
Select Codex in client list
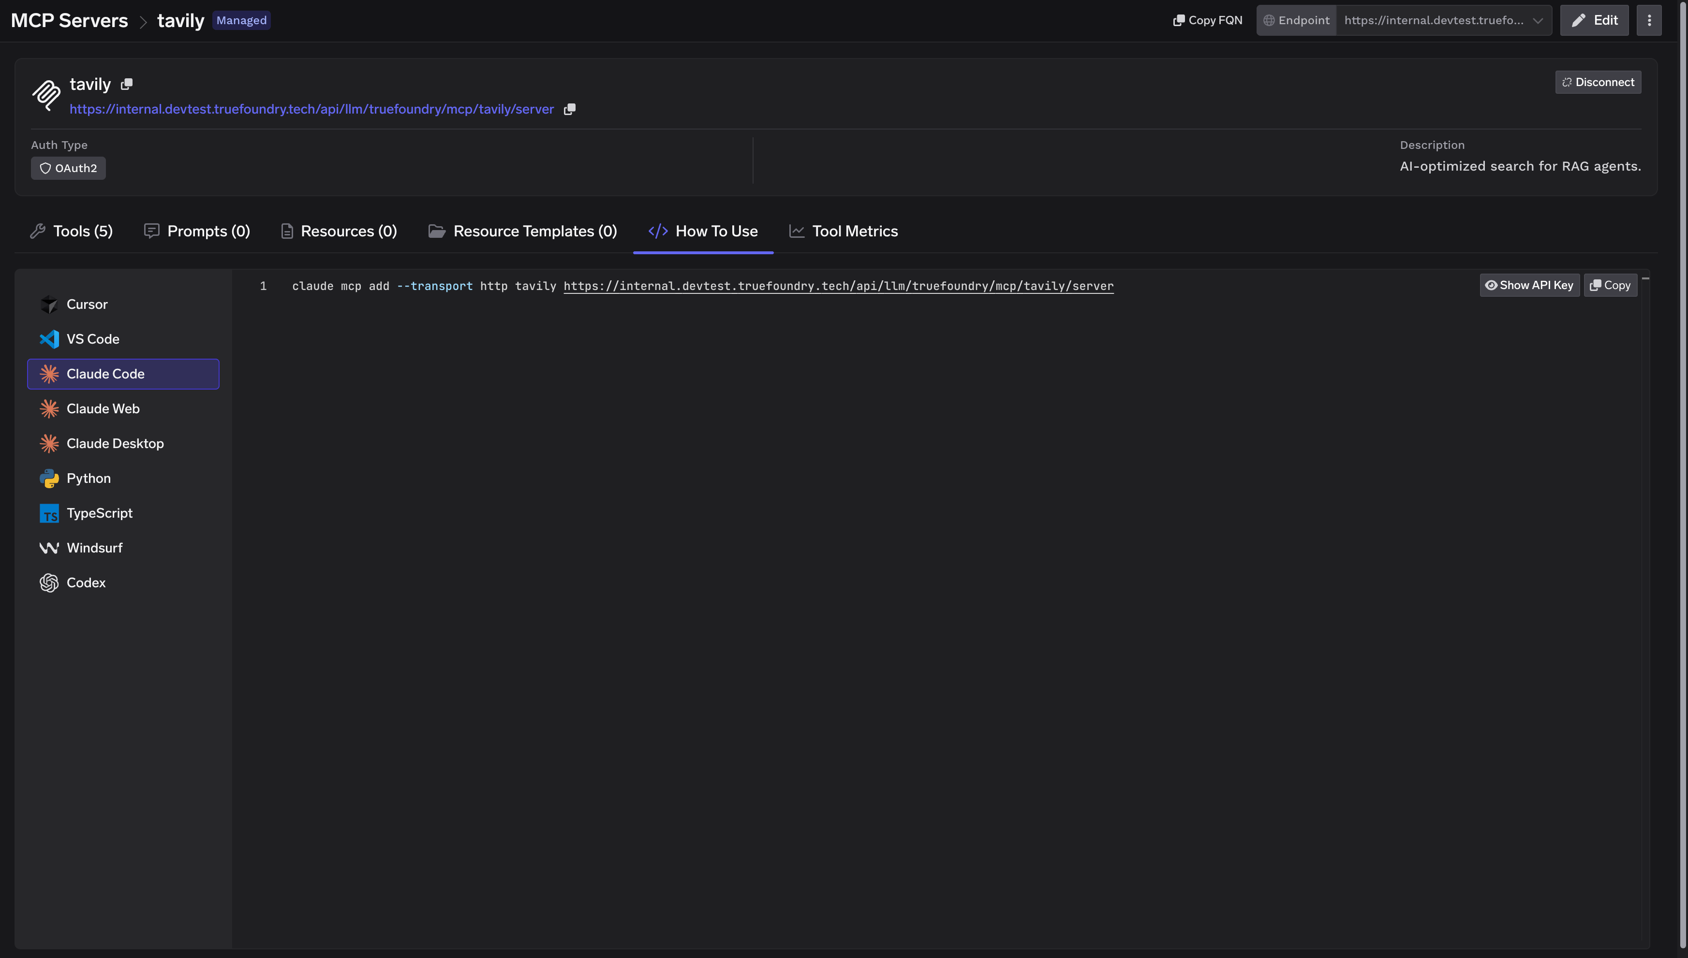tap(123, 583)
